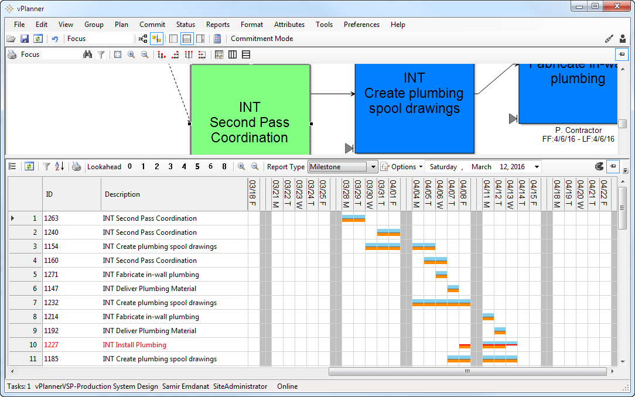Screen dimensions: 635x397
Task: Save the current plan
Action: pos(25,38)
